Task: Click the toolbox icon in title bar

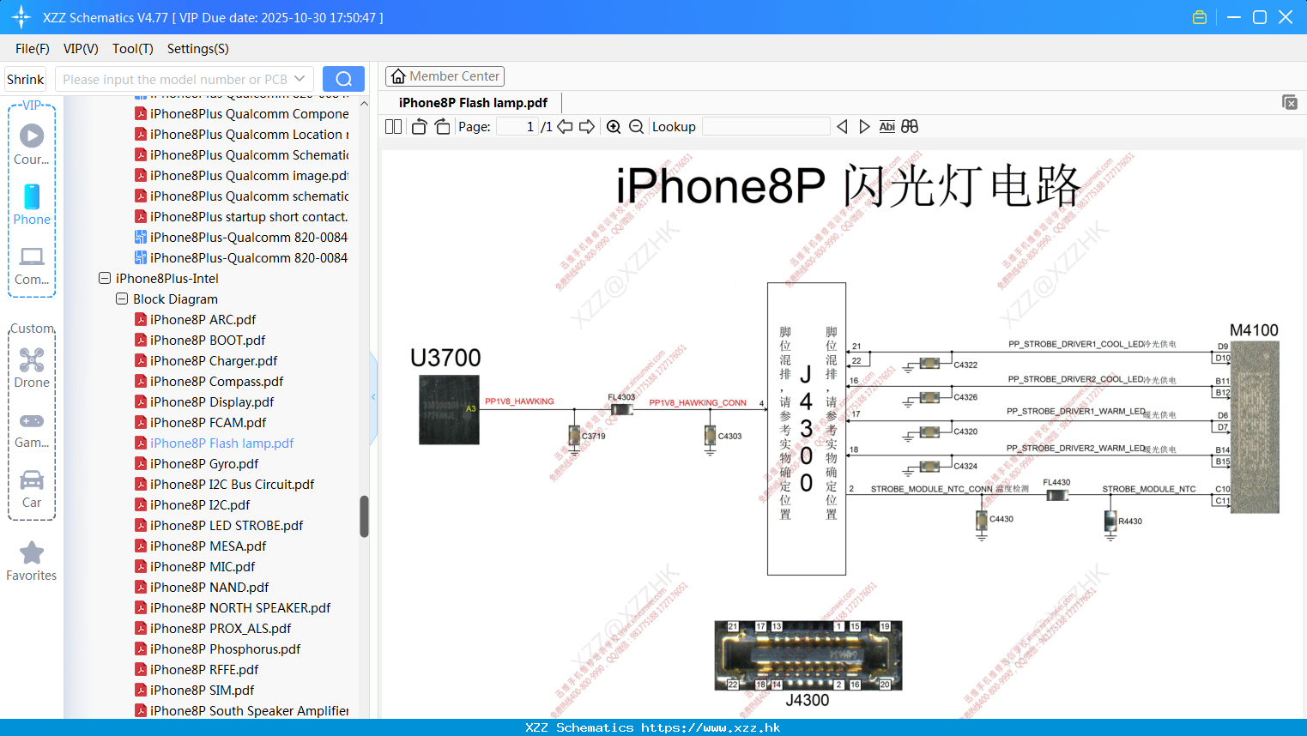Action: pos(1200,17)
